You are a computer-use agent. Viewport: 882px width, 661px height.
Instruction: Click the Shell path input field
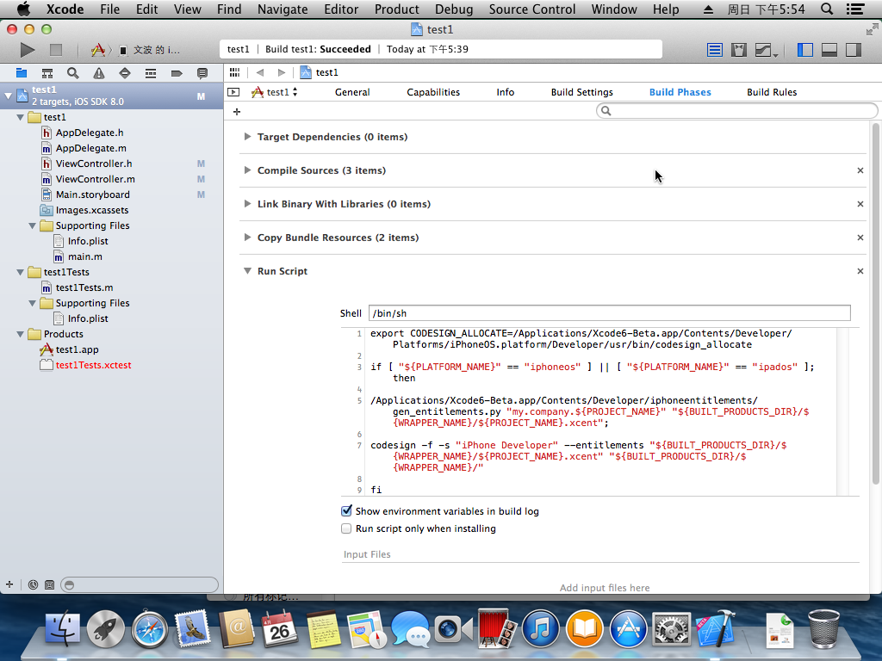[609, 313]
